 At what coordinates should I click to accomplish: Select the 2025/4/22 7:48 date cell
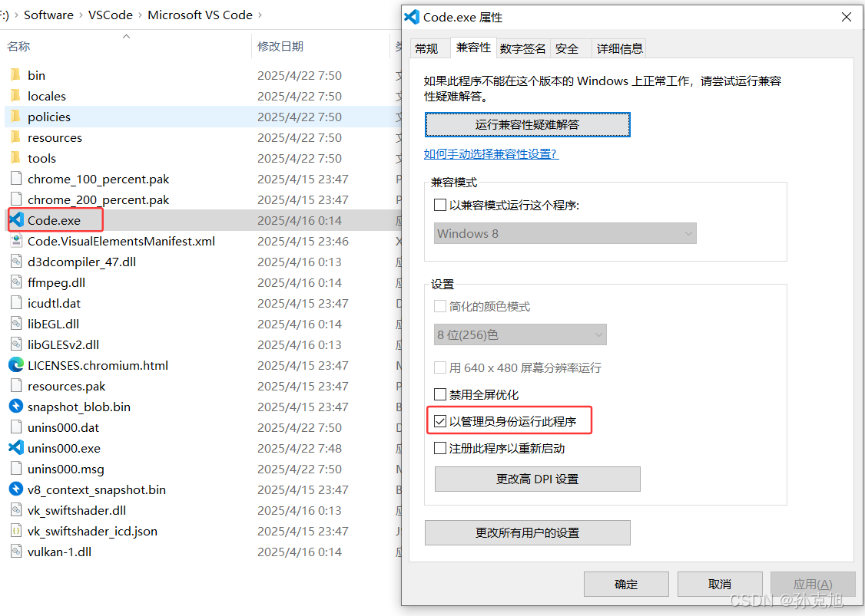point(300,449)
